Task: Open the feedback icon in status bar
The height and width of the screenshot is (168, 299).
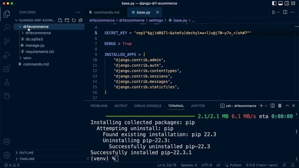Action: 285,165
